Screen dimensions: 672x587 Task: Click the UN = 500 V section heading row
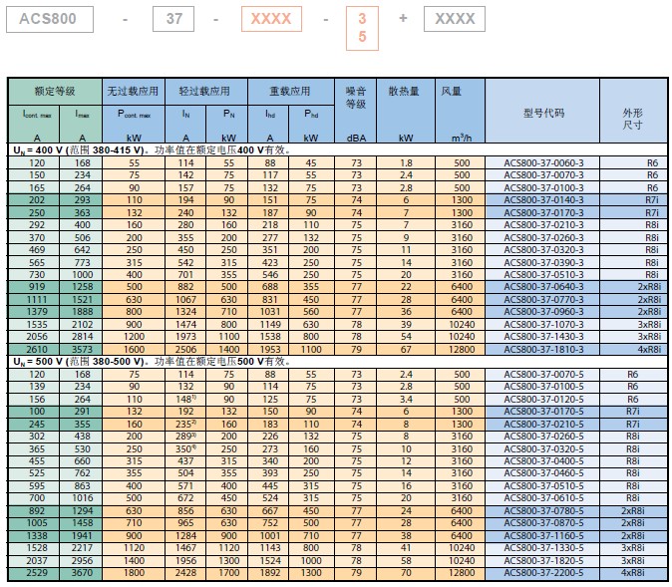150,362
